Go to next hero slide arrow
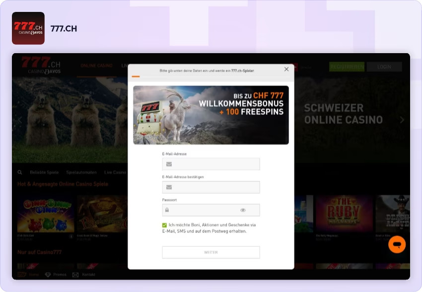Screen dimensions: 422x292 tap(402, 120)
